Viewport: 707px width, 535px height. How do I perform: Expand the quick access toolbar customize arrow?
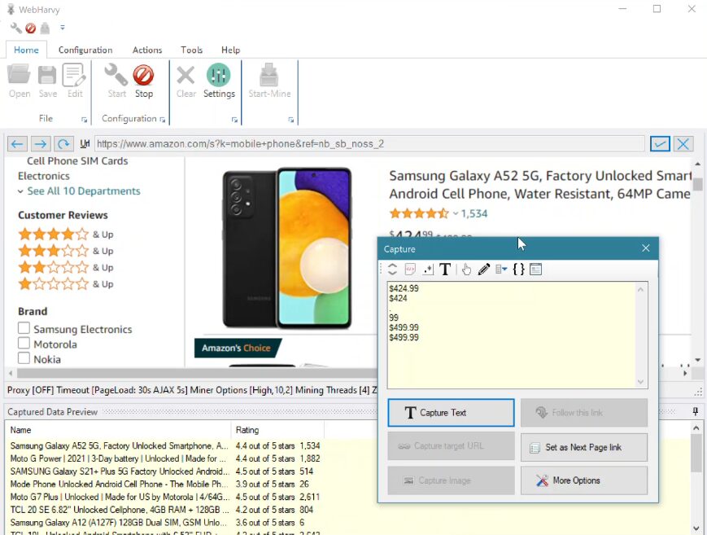tap(63, 28)
